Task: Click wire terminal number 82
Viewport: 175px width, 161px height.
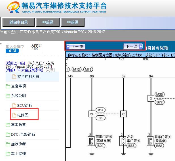Action: [x=123, y=76]
